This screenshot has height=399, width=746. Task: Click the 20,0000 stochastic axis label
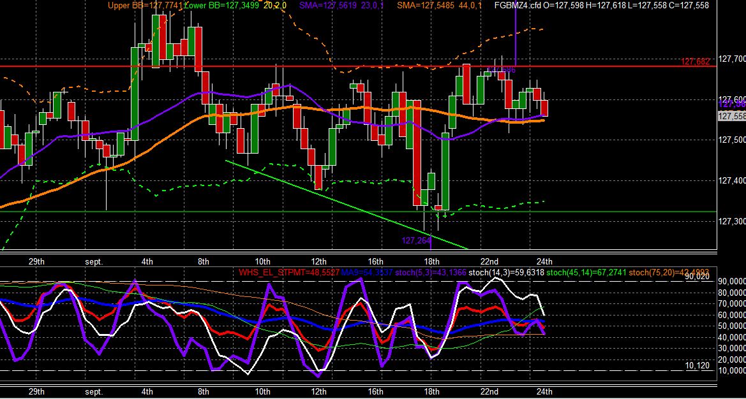pos(732,359)
